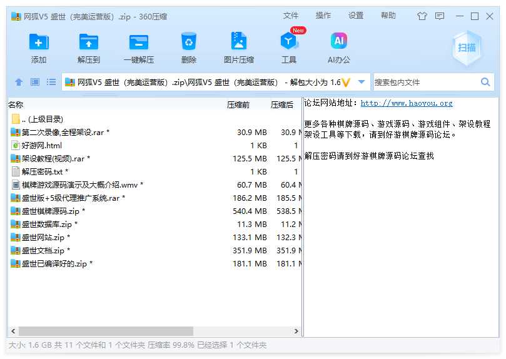Open the 操作 menu

[x=323, y=16]
